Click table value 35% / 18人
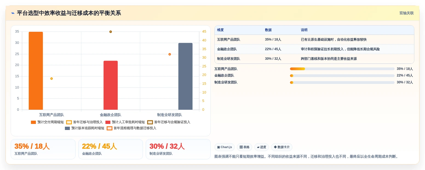The height and width of the screenshot is (170, 425). click(273, 39)
